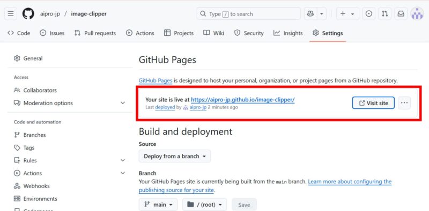Open Deploy from a branch dropdown
Image resolution: width=429 pixels, height=211 pixels.
pos(175,156)
